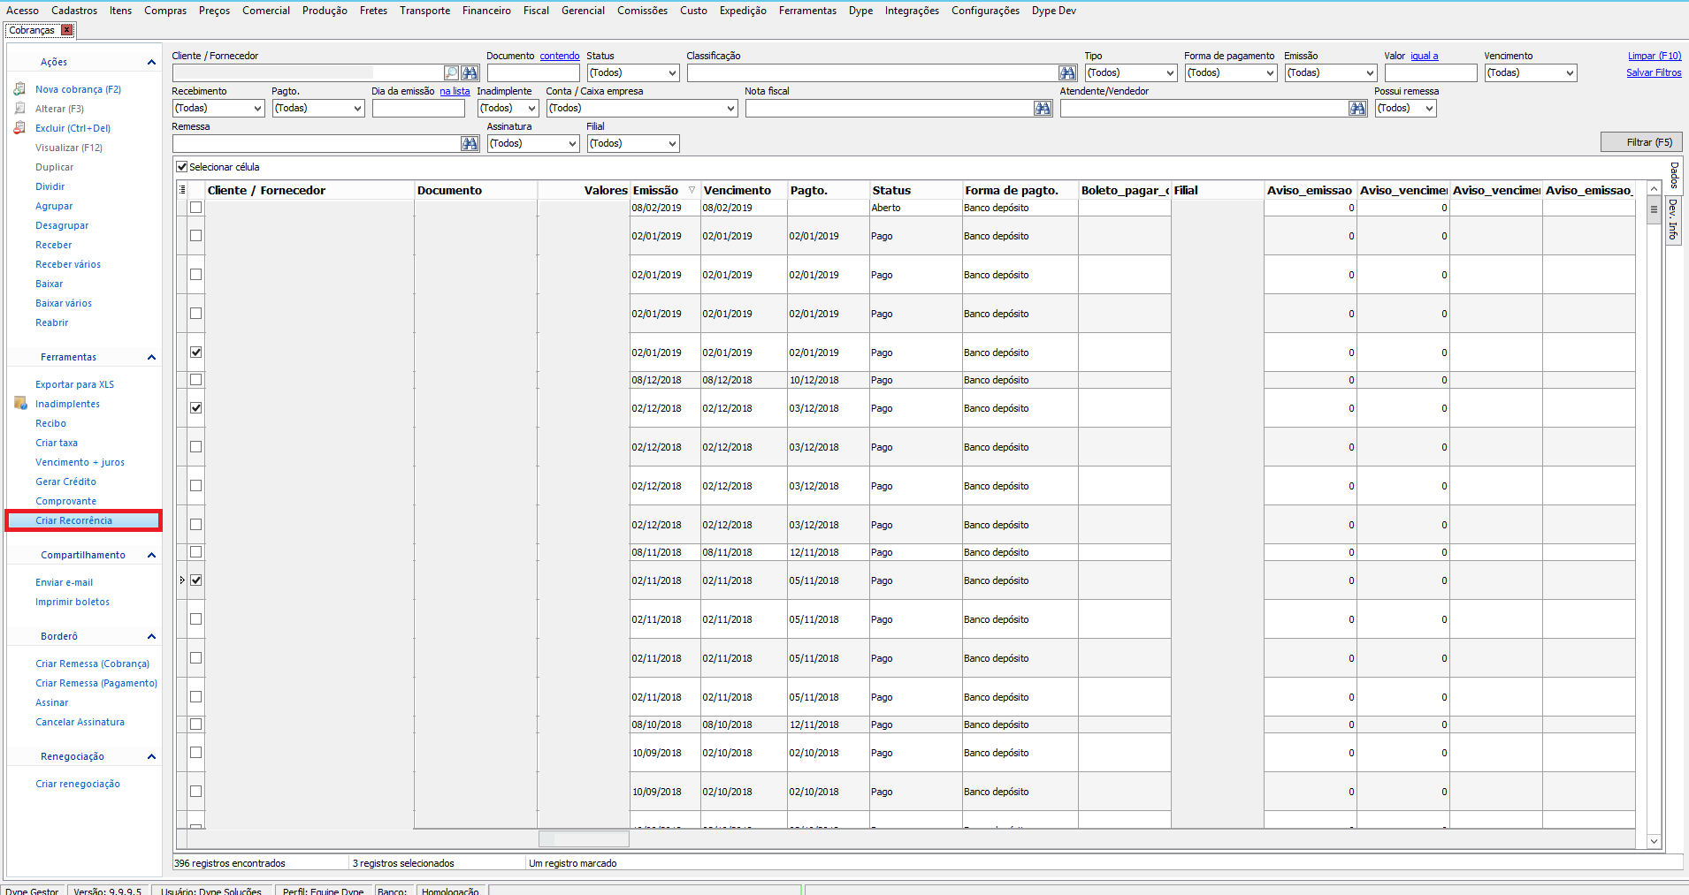Click the Criar Recorrência link

74,520
